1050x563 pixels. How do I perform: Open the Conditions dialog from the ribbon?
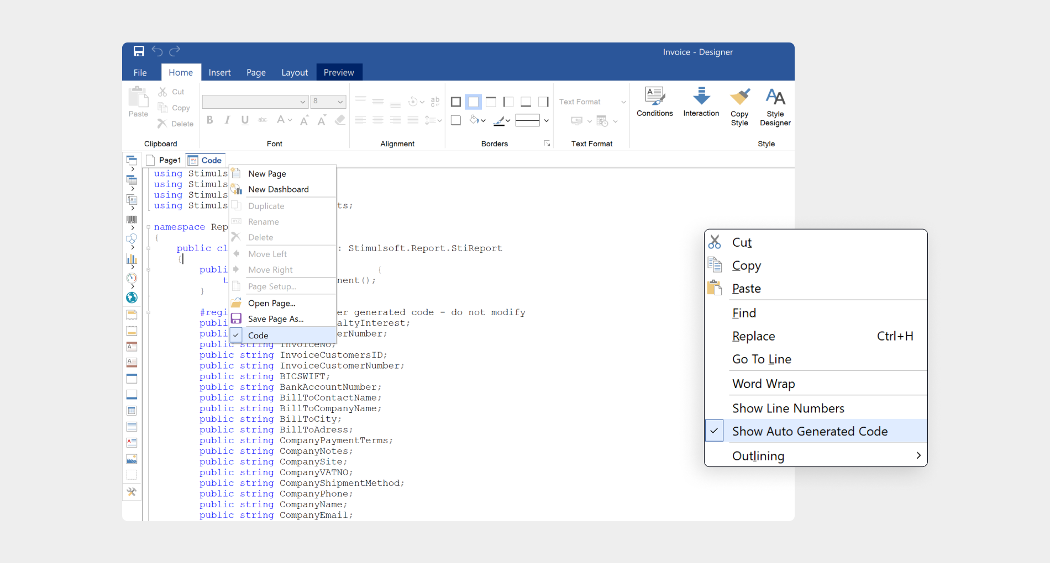(655, 102)
